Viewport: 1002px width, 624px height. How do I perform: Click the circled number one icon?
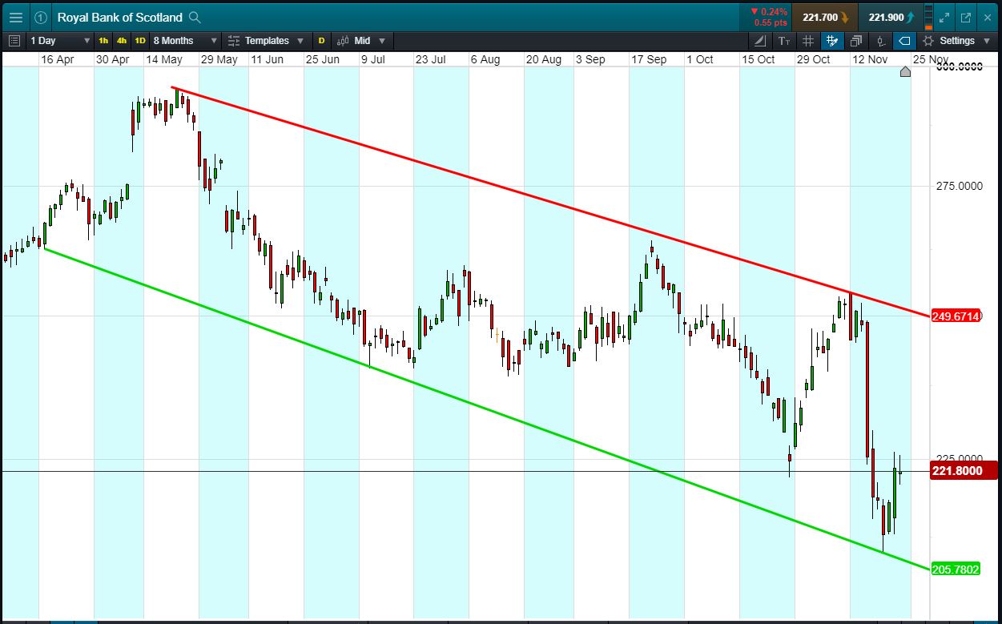pyautogui.click(x=41, y=17)
